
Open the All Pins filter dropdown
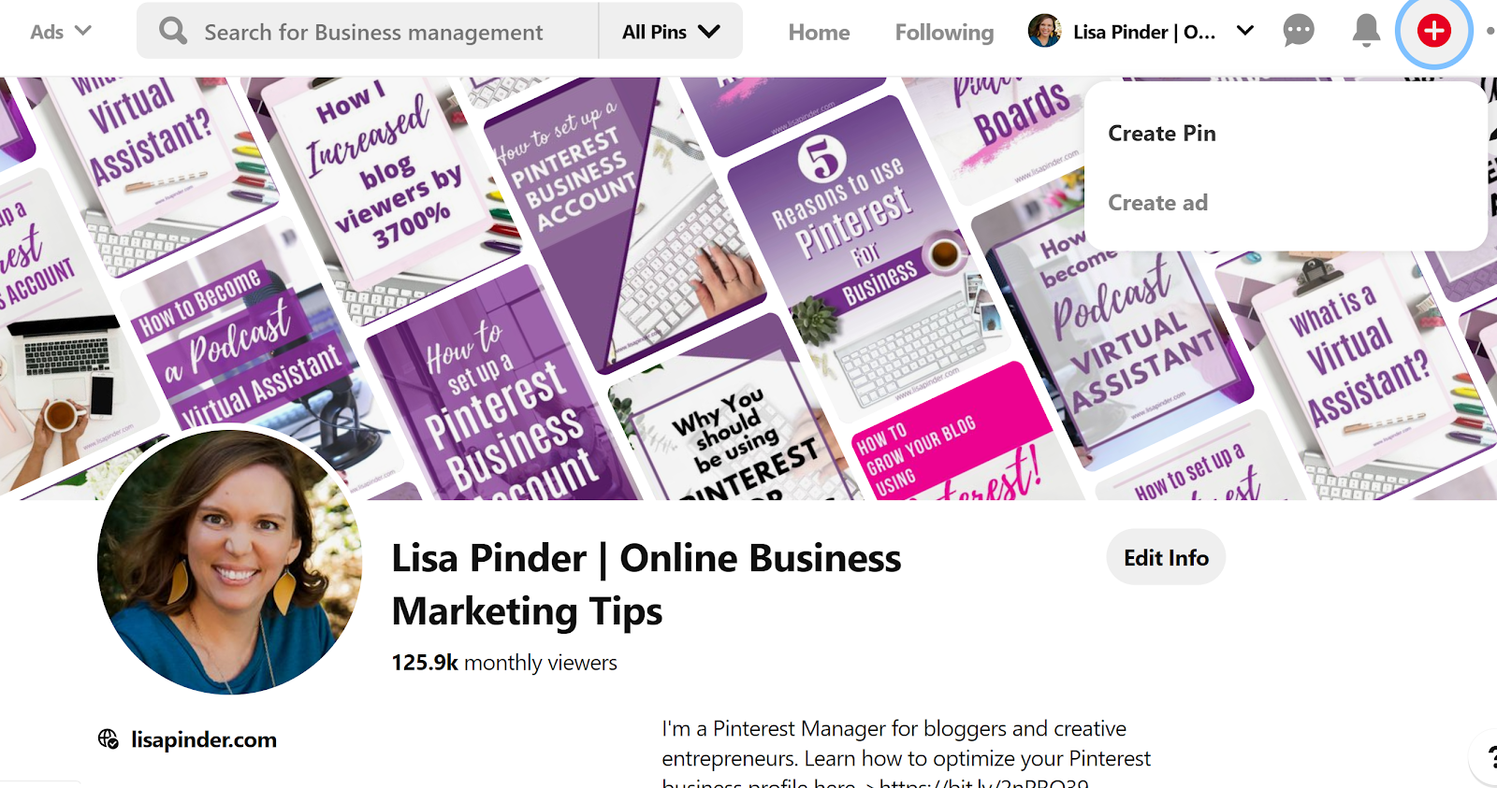click(x=671, y=32)
